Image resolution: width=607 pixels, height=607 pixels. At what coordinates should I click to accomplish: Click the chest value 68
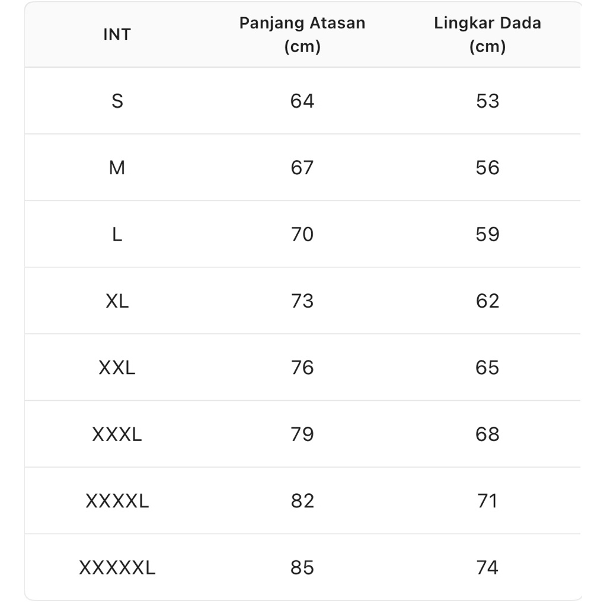pyautogui.click(x=487, y=435)
